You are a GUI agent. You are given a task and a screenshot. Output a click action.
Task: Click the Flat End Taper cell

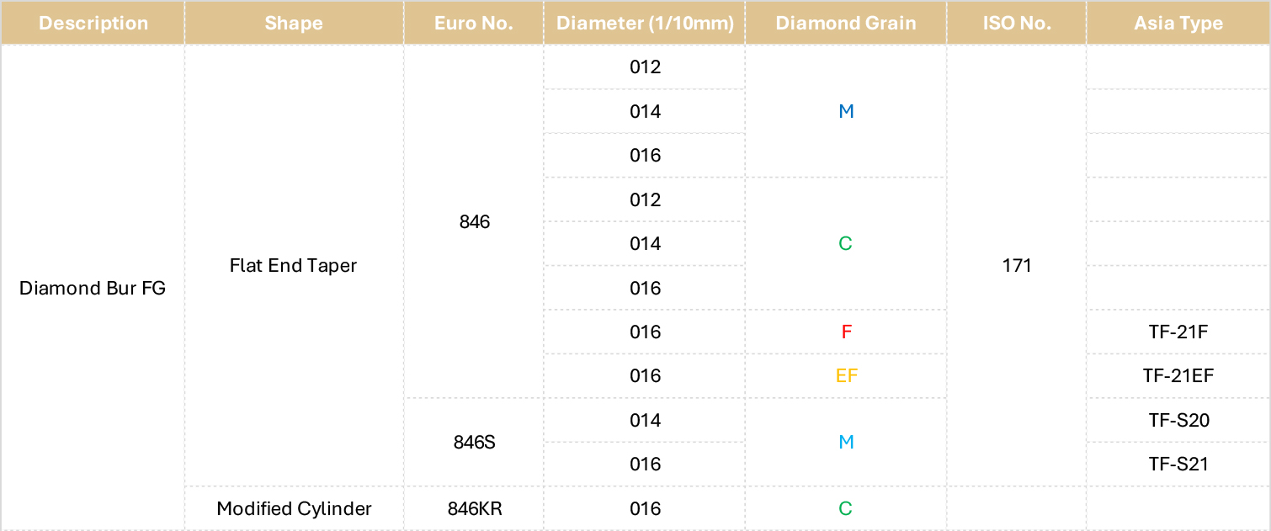click(294, 265)
